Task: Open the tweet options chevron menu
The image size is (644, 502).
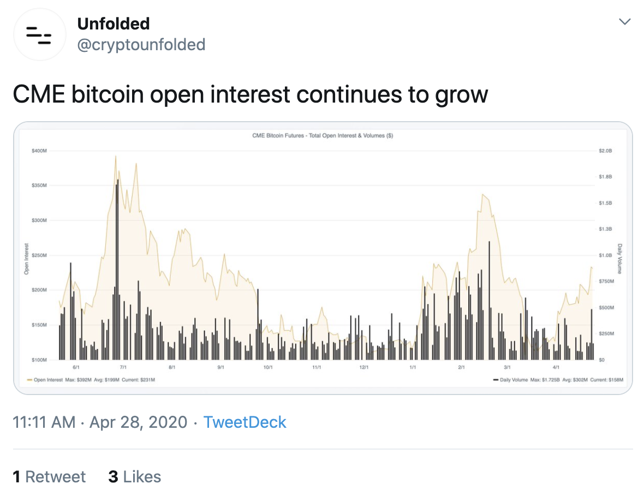Action: (x=625, y=22)
